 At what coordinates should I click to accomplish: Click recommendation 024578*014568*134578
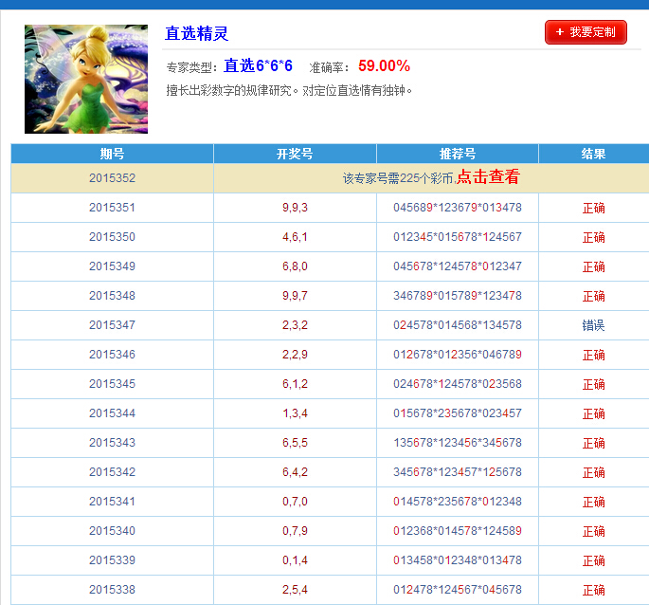[458, 325]
